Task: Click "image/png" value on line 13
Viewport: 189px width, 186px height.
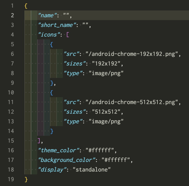Action: (x=106, y=121)
